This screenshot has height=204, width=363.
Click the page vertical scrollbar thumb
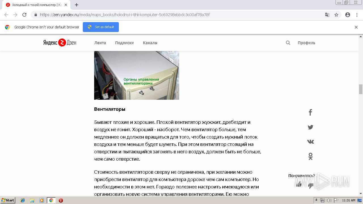click(x=361, y=89)
